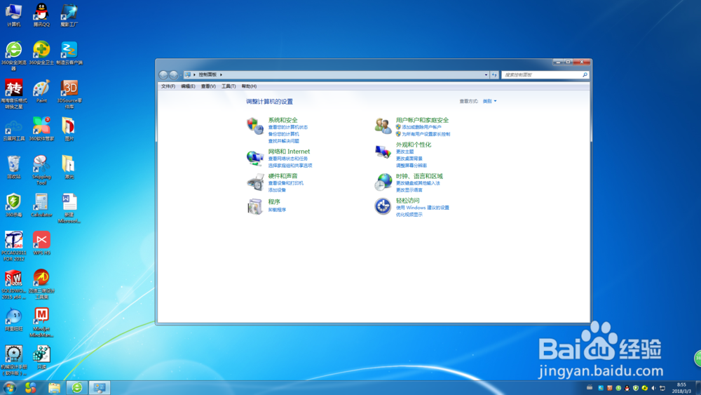Click the System and Security shield icon
This screenshot has width=701, height=395.
click(255, 126)
